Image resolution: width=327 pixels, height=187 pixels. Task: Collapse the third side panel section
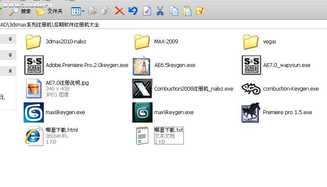(x=10, y=72)
